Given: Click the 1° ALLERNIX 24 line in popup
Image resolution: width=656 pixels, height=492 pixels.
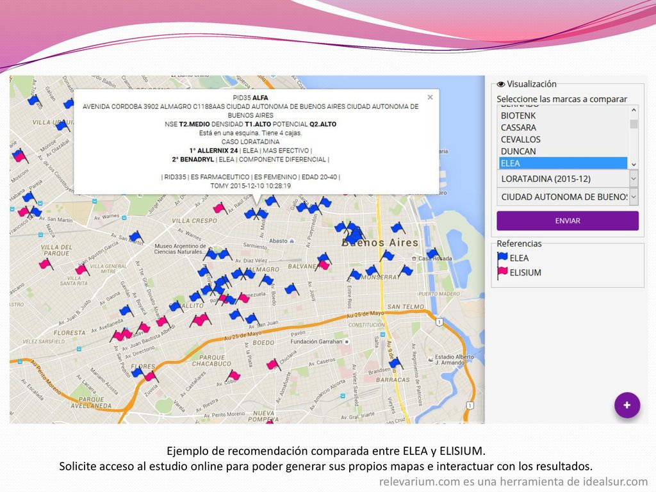Looking at the screenshot, I should tap(250, 150).
